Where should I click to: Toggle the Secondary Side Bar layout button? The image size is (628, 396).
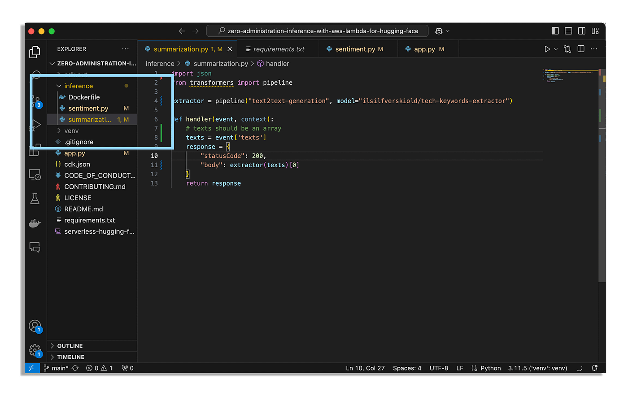coord(582,31)
